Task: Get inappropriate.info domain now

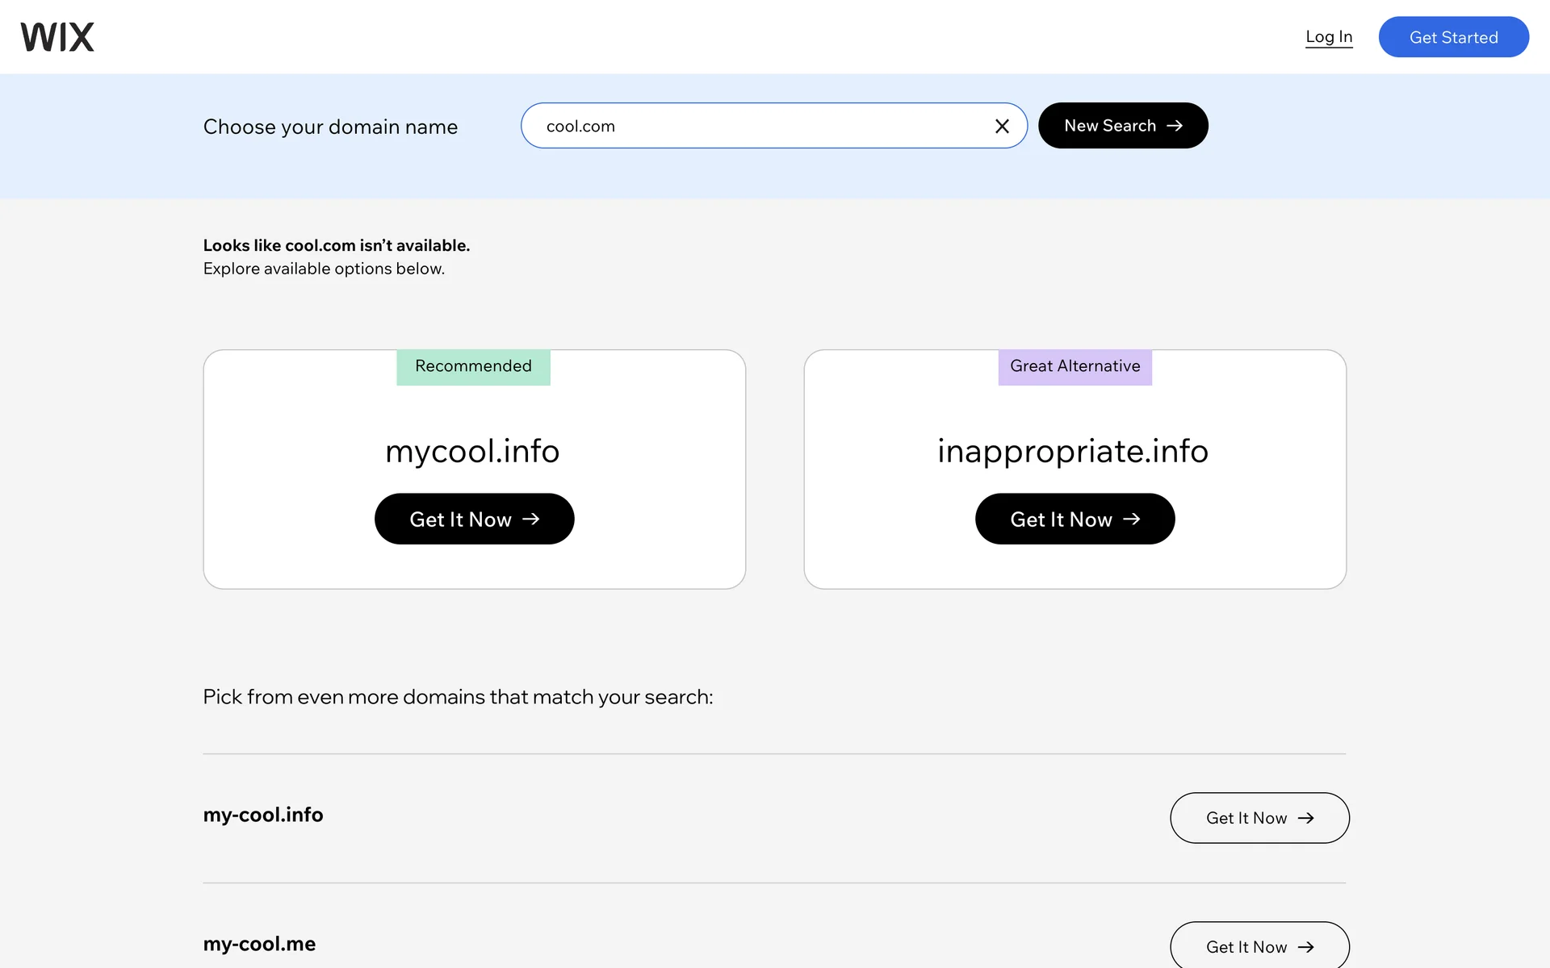Action: 1075,519
